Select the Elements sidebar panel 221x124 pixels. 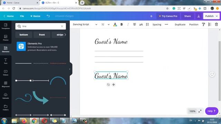click(6, 49)
